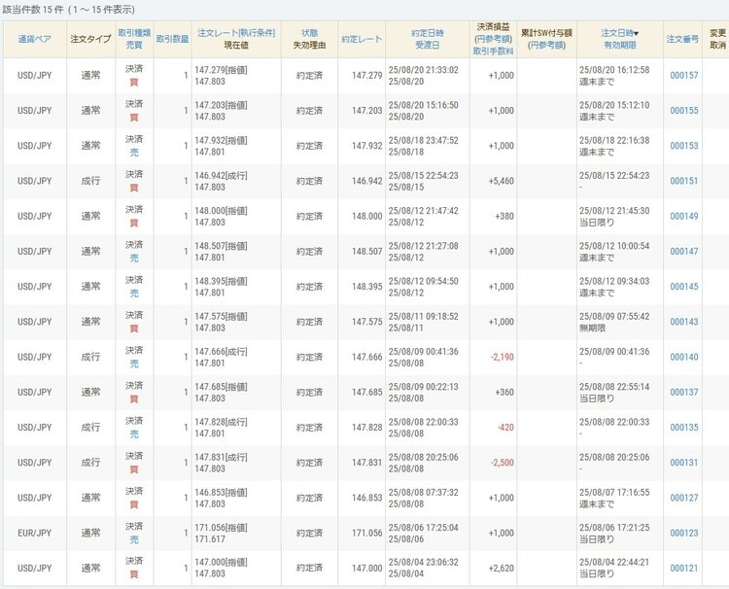Click order number 000121 link
The image size is (729, 589).
(684, 568)
